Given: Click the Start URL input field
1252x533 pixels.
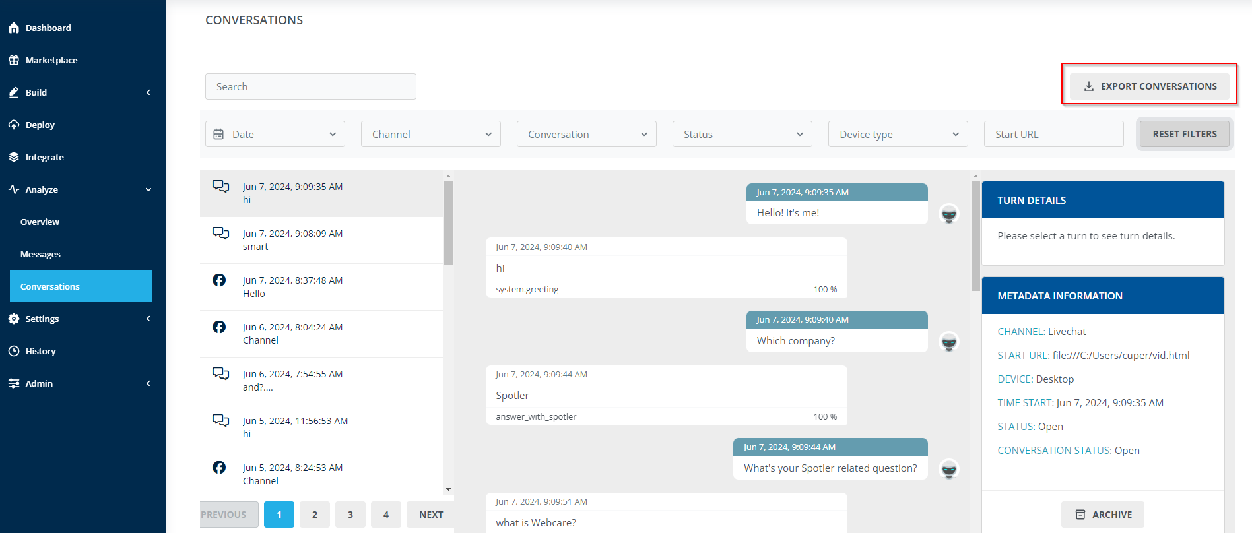Looking at the screenshot, I should pos(1054,134).
